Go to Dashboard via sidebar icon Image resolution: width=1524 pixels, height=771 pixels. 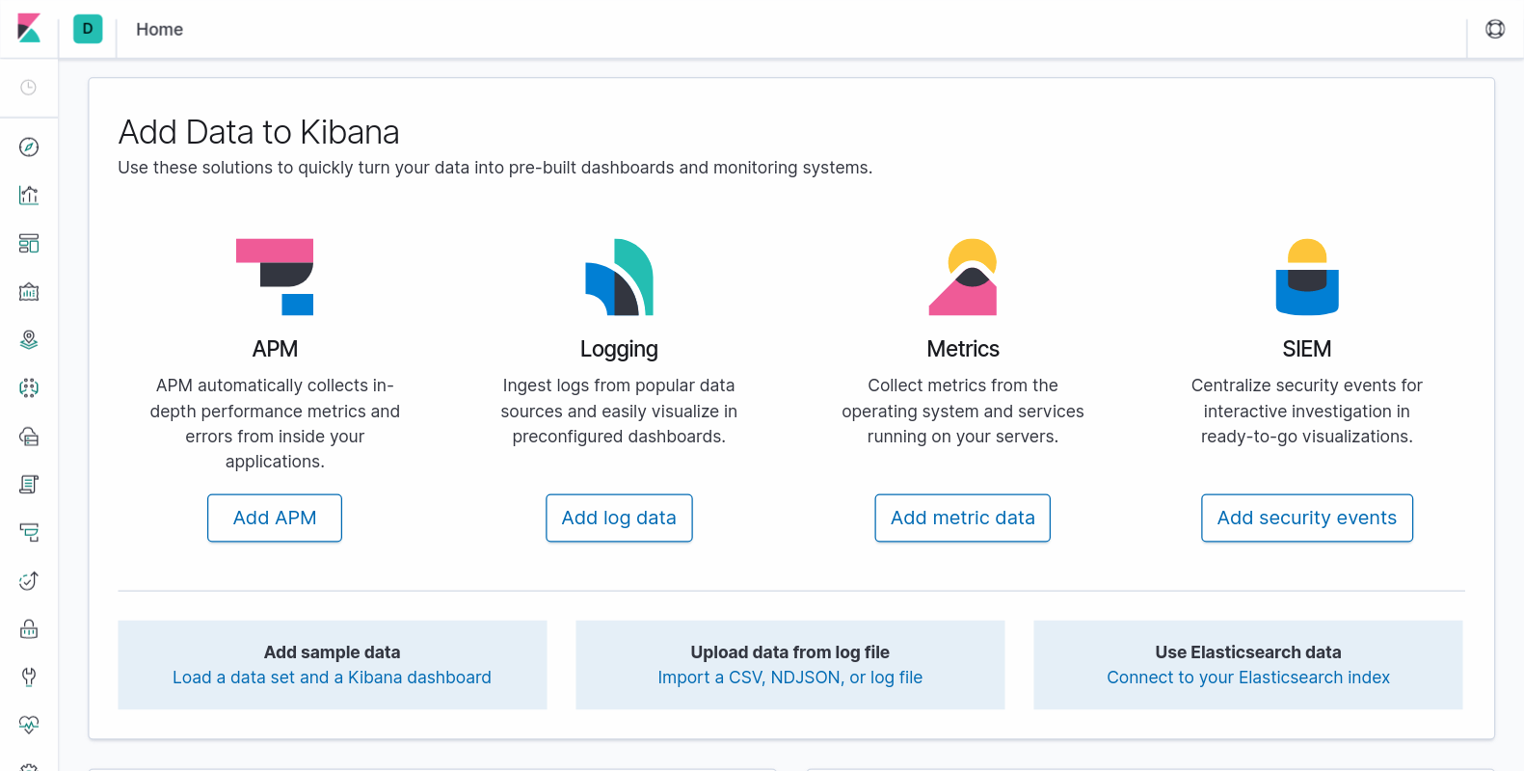[29, 244]
